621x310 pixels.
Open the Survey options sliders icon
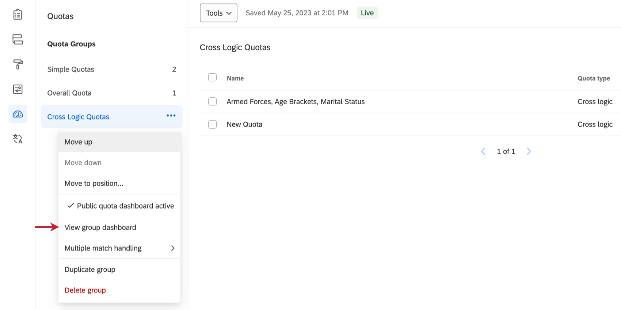[18, 89]
